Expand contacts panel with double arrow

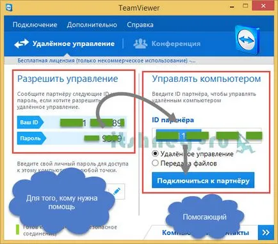[266, 232]
